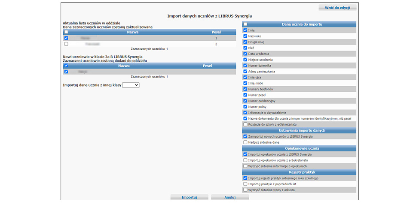Check Importuj opiekunów ucznia z e-Sekretariatu

[x=245, y=160]
